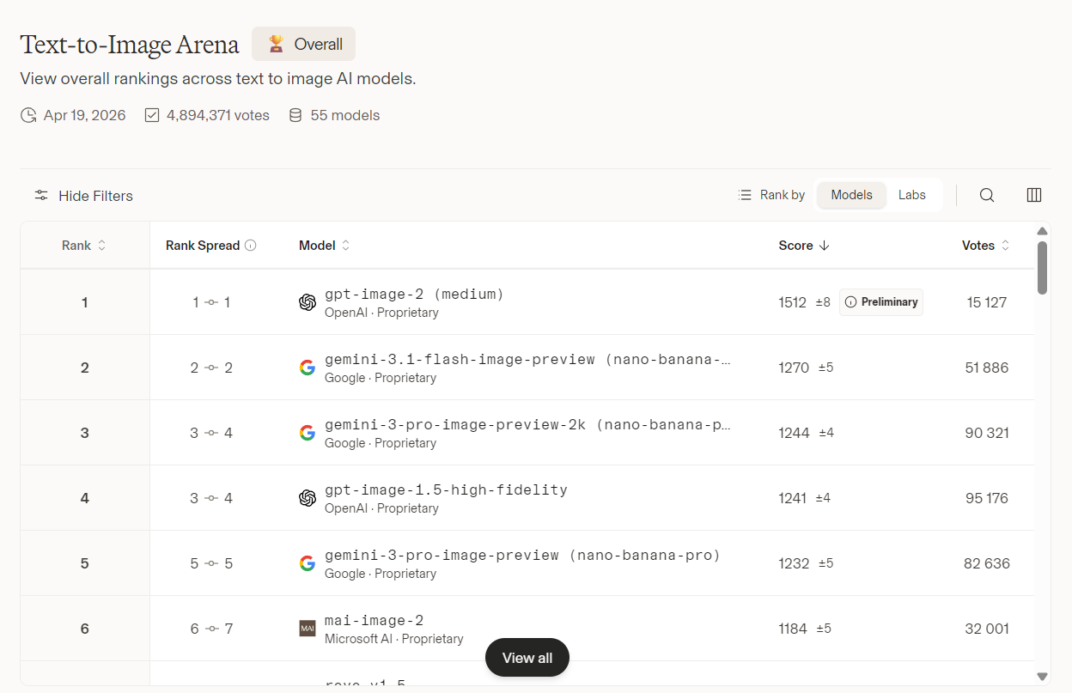Click score 1232 in row 5
Image resolution: width=1072 pixels, height=693 pixels.
tap(795, 563)
